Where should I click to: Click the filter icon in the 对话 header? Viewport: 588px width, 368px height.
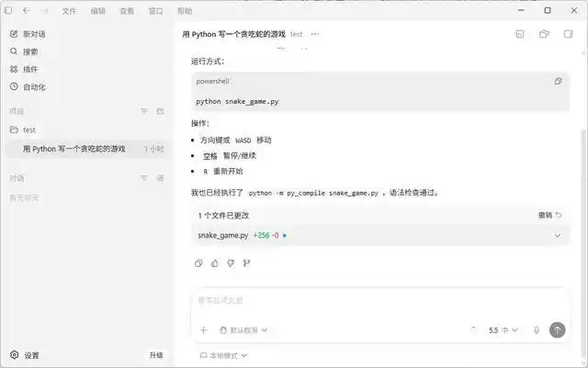[144, 178]
